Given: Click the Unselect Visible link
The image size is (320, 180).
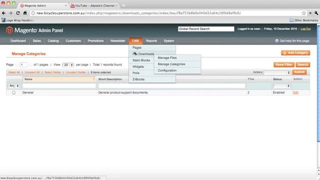Looking at the screenshot, I should click(x=75, y=72).
